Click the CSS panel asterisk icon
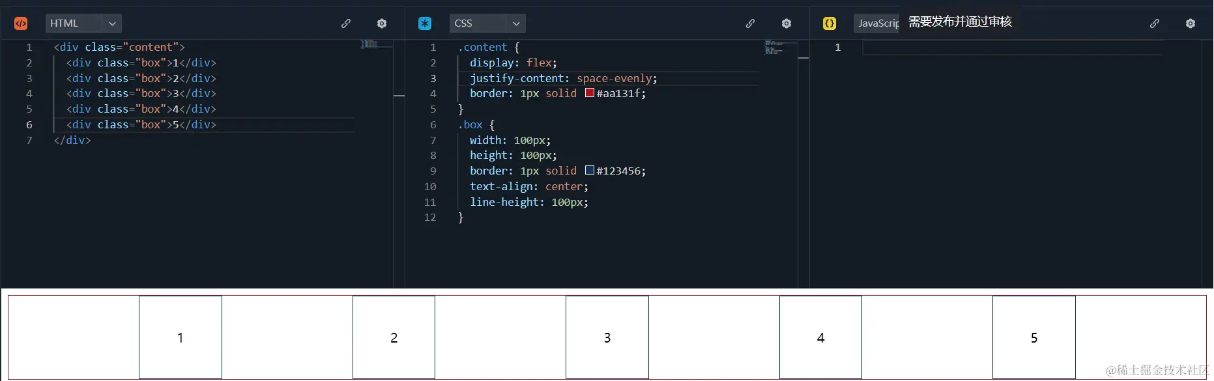 [x=425, y=23]
